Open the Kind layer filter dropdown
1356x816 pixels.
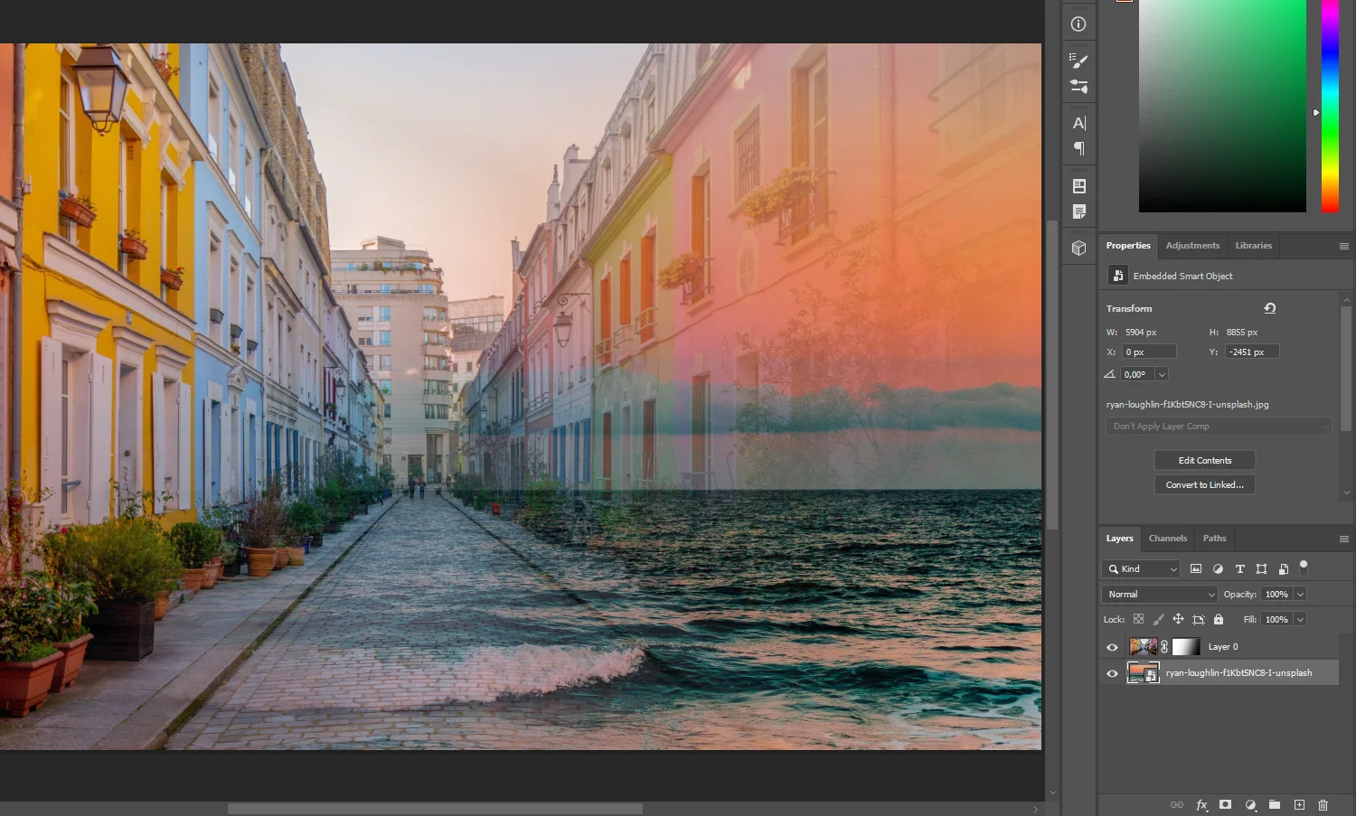(x=1142, y=568)
